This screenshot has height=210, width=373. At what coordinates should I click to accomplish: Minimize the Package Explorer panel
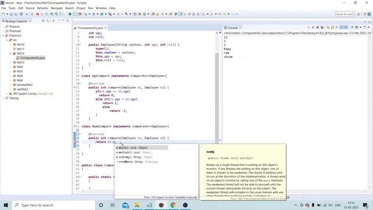point(64,21)
